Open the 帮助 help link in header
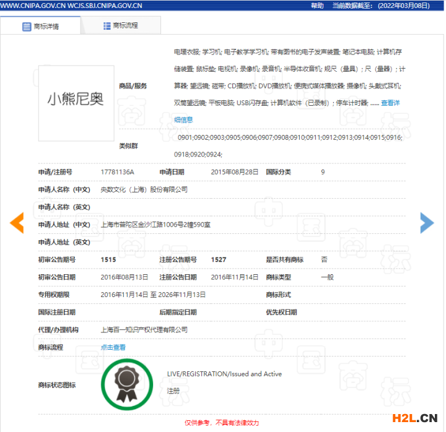This screenshot has width=446, height=432. pyautogui.click(x=317, y=6)
